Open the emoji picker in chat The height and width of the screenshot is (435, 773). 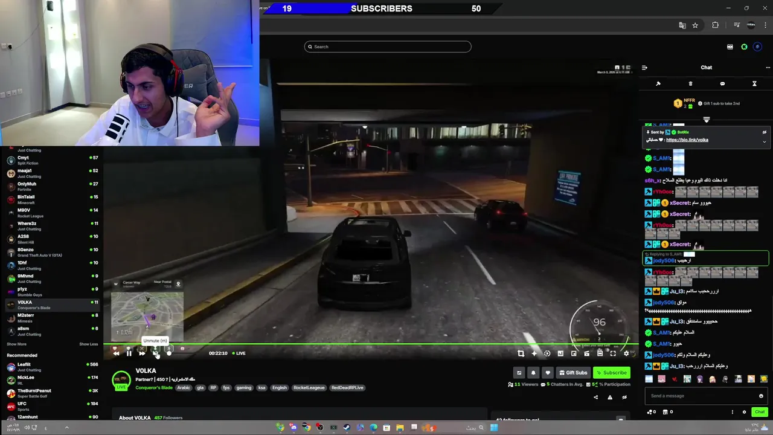[761, 396]
